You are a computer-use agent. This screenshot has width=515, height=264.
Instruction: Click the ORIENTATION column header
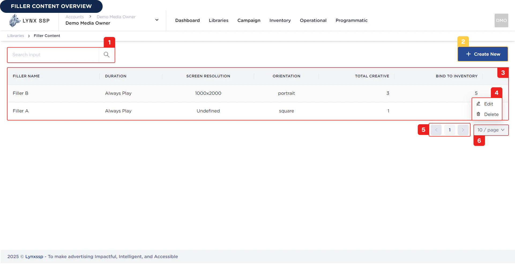coord(286,76)
